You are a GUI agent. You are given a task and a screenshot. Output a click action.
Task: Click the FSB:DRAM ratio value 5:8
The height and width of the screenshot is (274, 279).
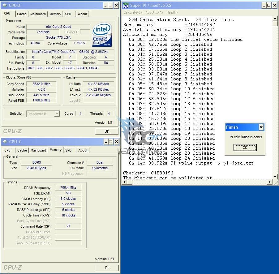[68, 193]
